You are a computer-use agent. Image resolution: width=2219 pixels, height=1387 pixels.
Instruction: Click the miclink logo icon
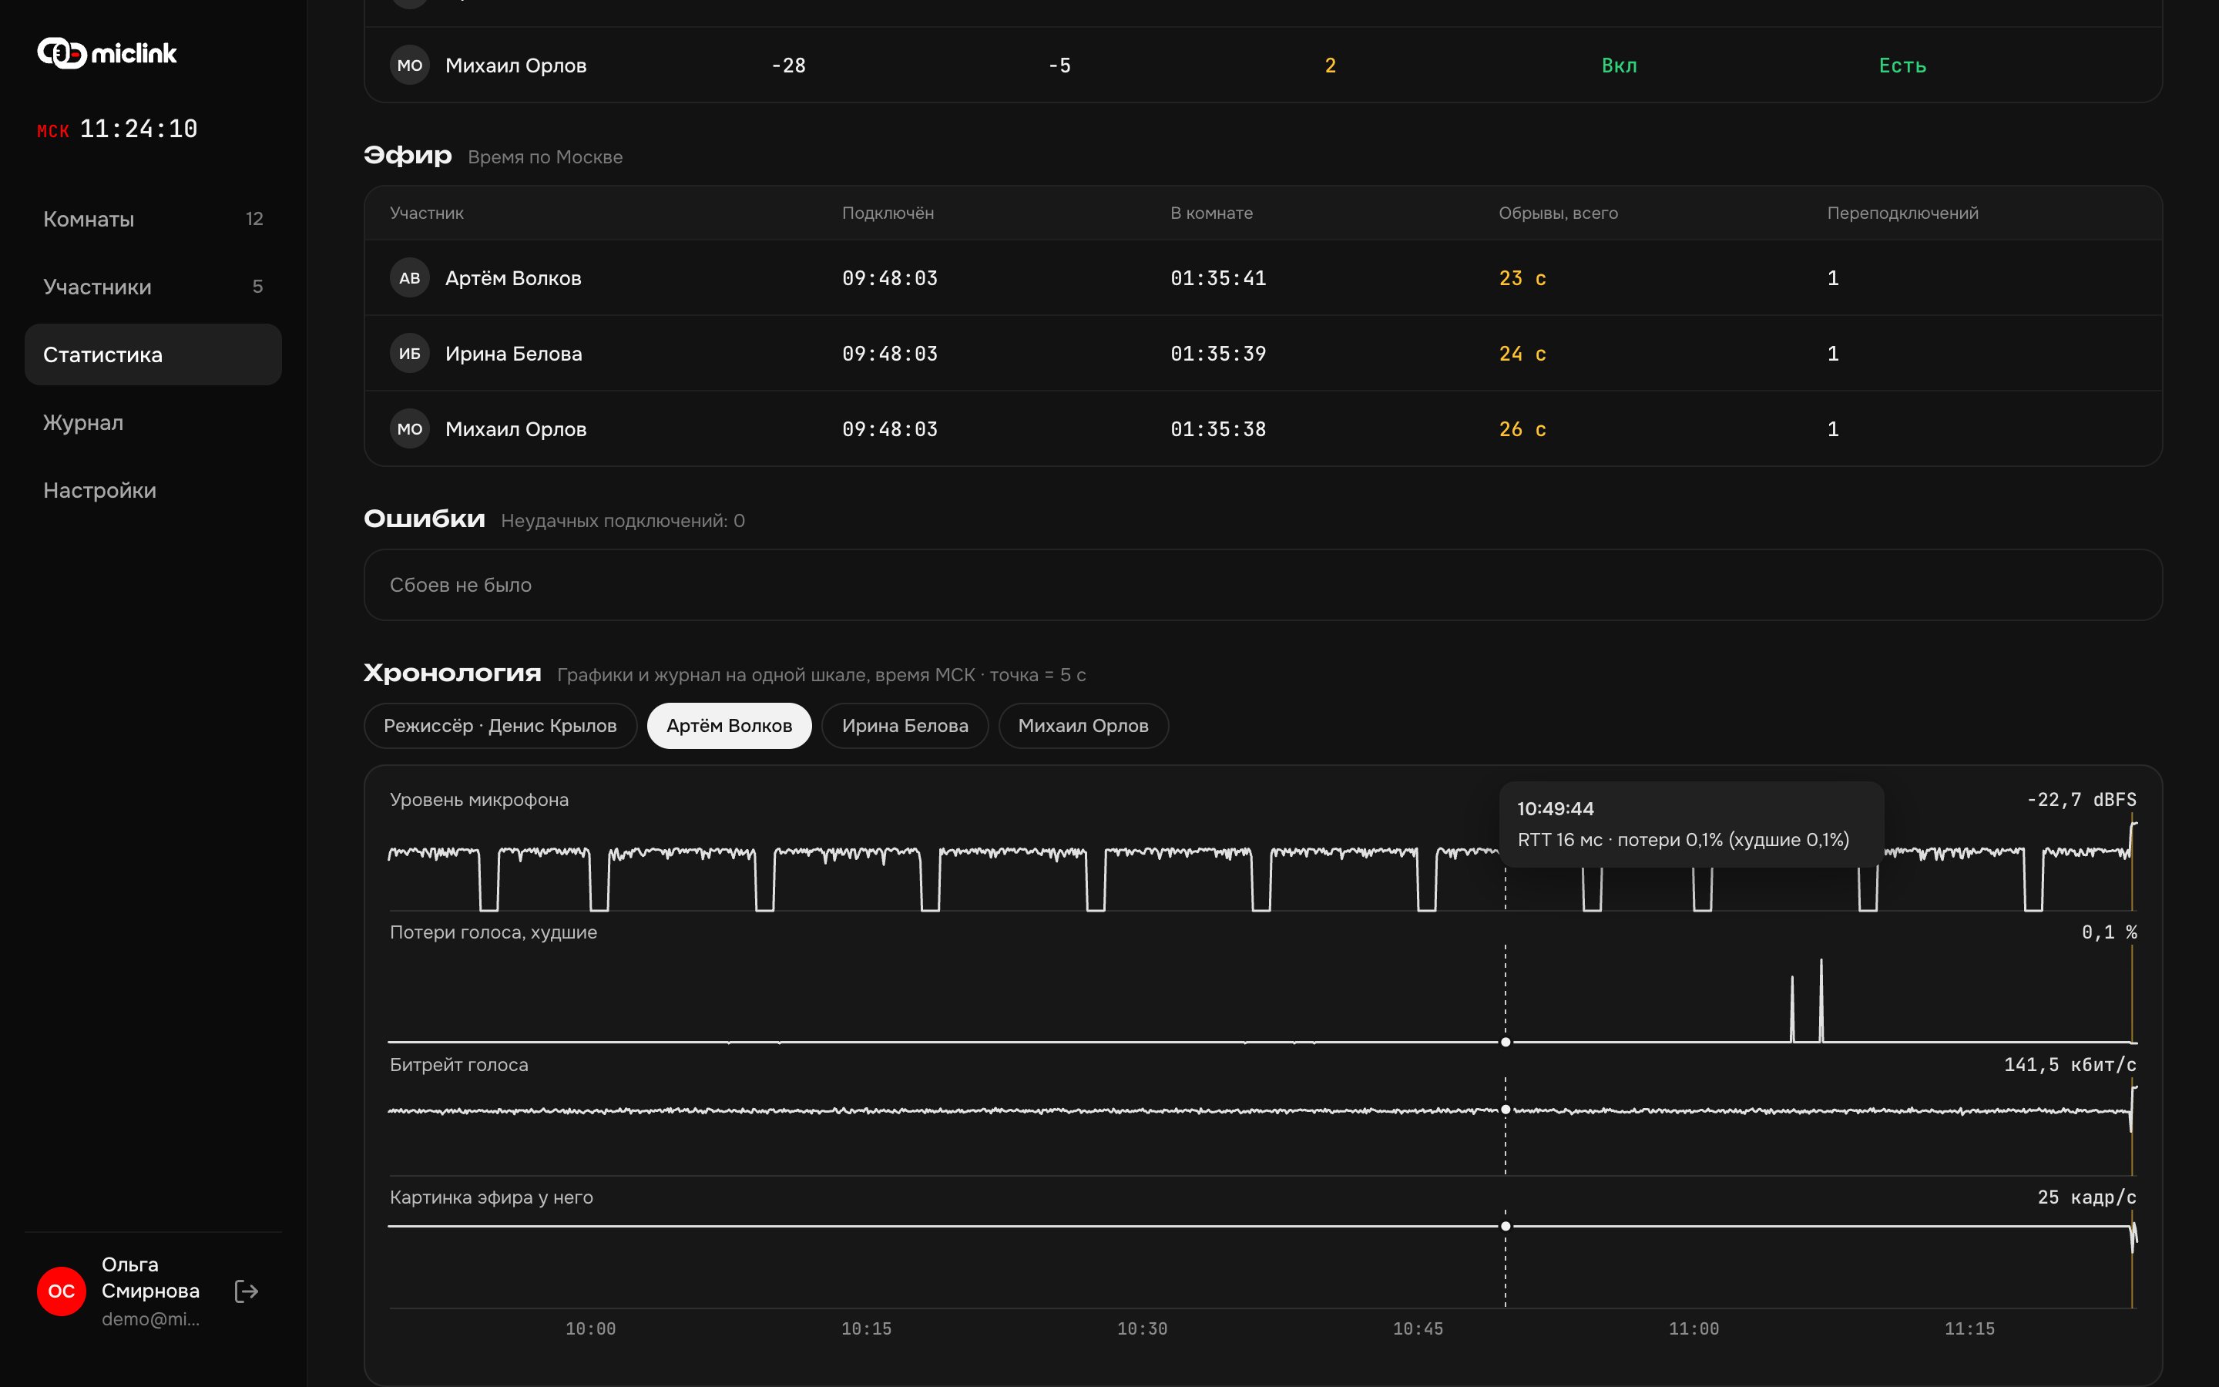[62, 53]
